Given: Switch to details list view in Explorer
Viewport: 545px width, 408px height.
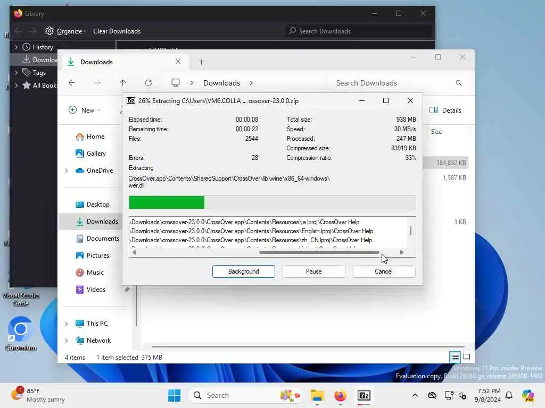Looking at the screenshot, I should click(456, 357).
